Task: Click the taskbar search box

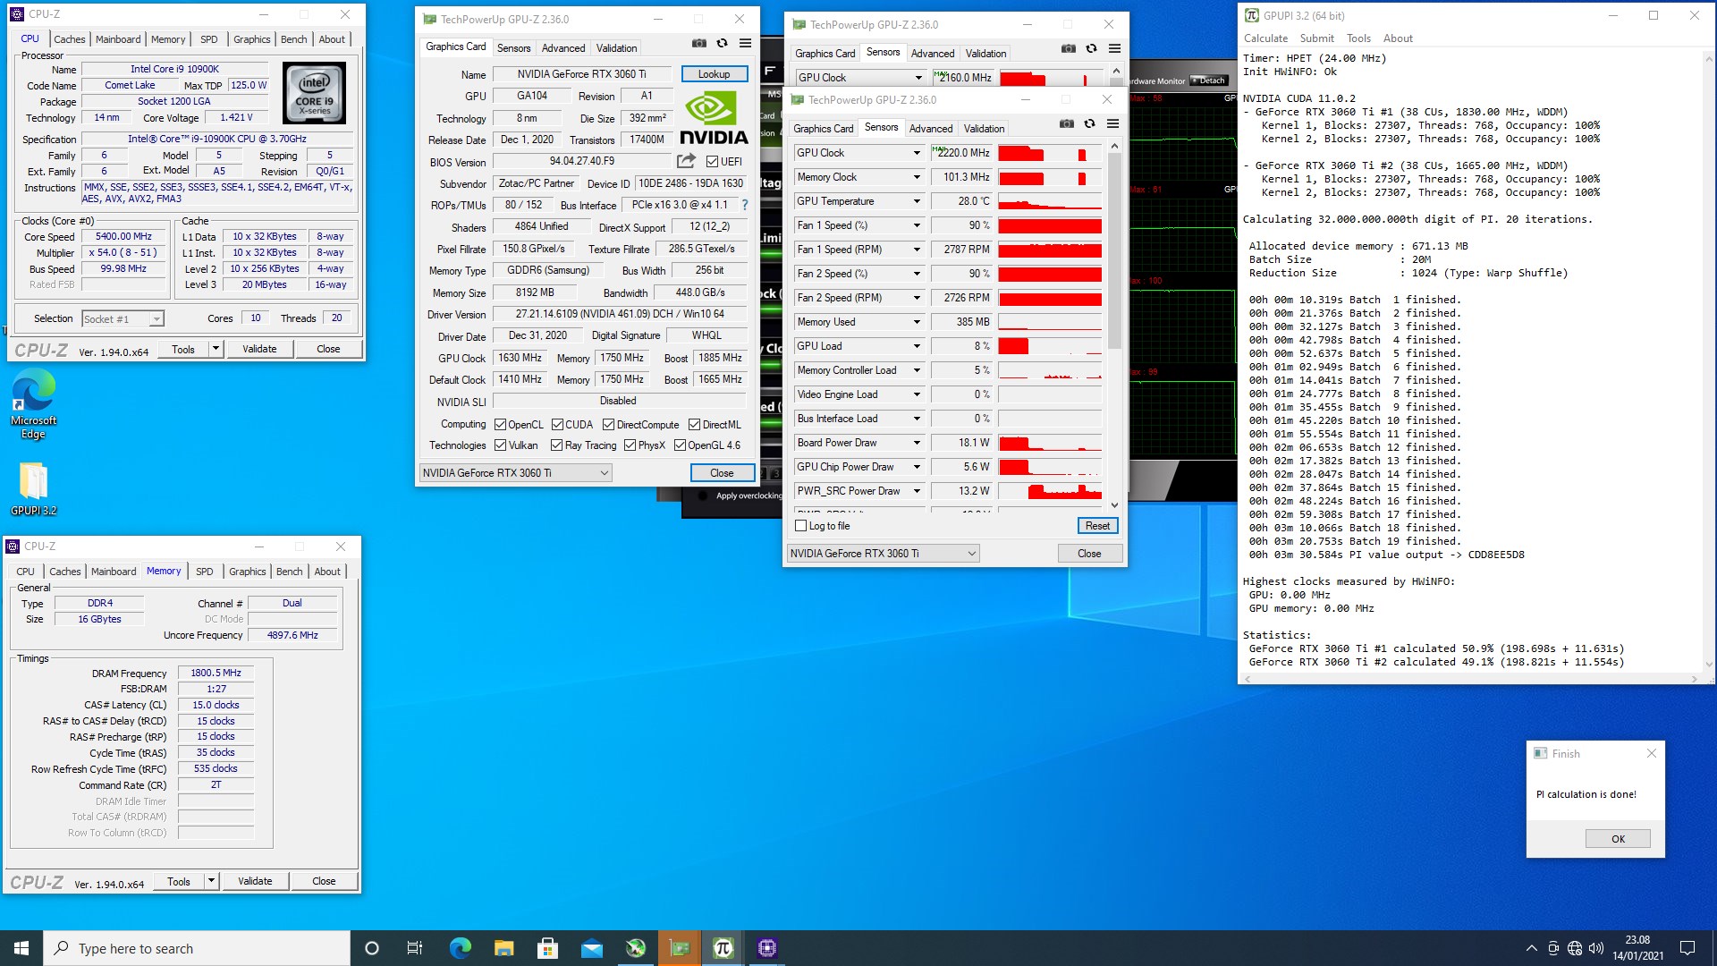Action: tap(197, 948)
